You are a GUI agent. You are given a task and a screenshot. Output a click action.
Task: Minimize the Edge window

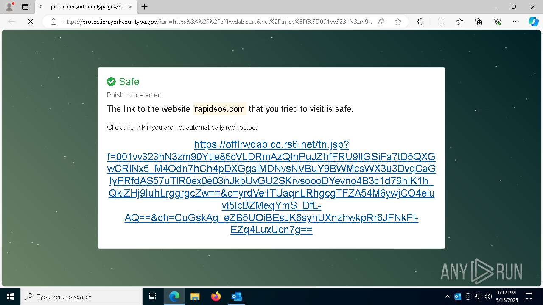(x=494, y=7)
